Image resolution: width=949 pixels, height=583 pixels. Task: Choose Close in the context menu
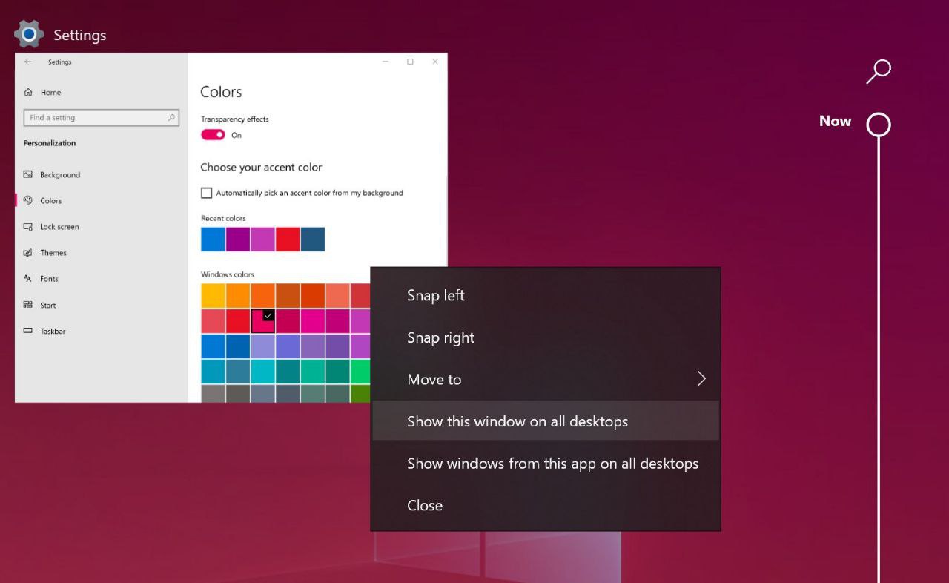546,505
